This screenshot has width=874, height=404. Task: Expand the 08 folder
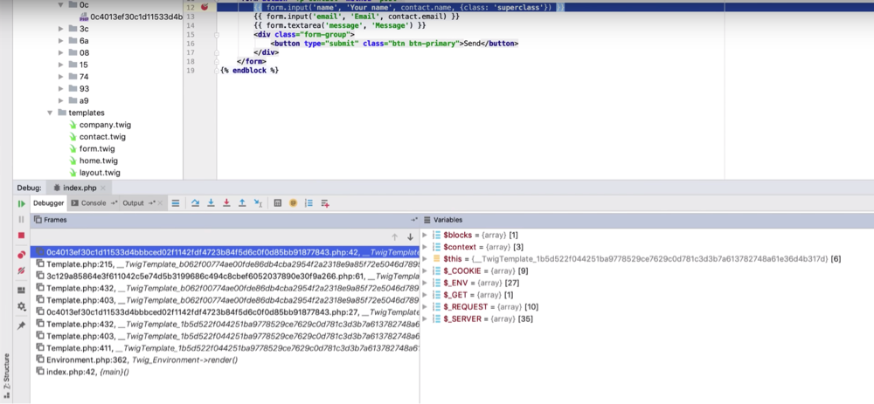[61, 53]
